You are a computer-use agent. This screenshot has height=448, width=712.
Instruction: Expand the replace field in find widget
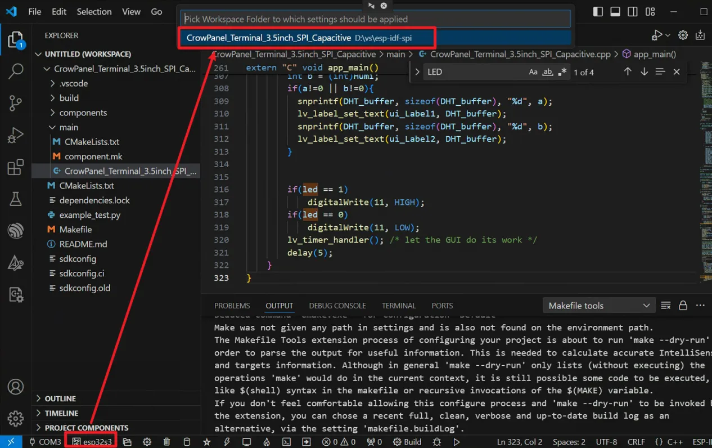point(417,72)
